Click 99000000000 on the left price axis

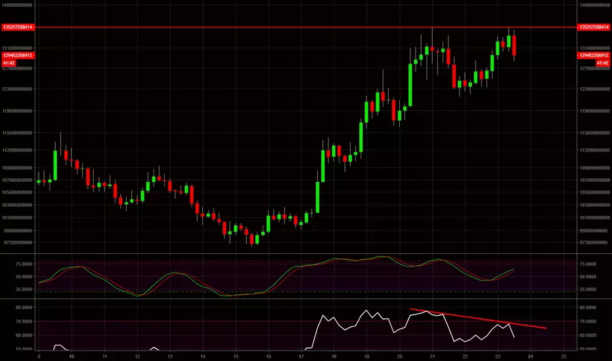(18, 230)
